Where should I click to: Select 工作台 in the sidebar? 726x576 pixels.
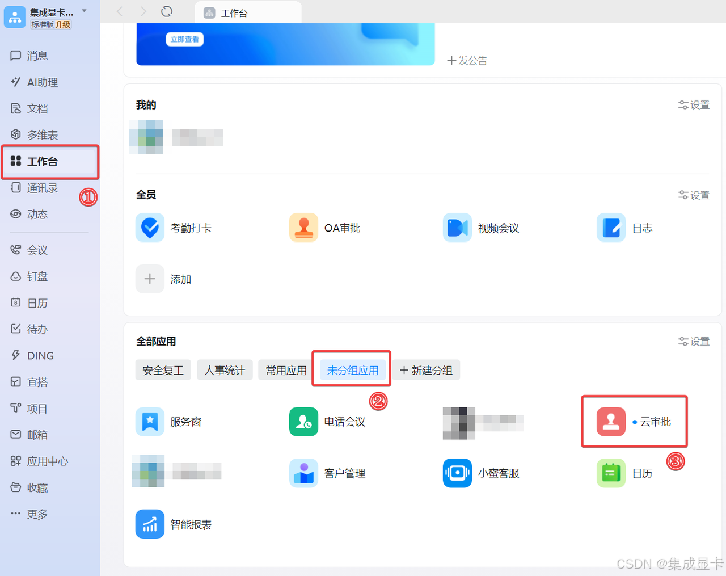(50, 161)
